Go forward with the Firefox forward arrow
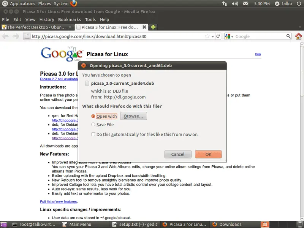Screen dimensions: 304x228 16,36
